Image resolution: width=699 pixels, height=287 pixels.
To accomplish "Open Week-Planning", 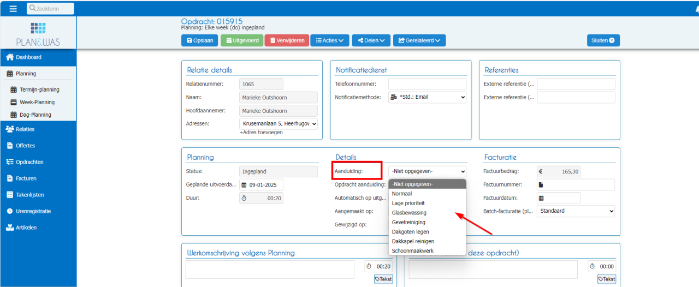I will (37, 102).
